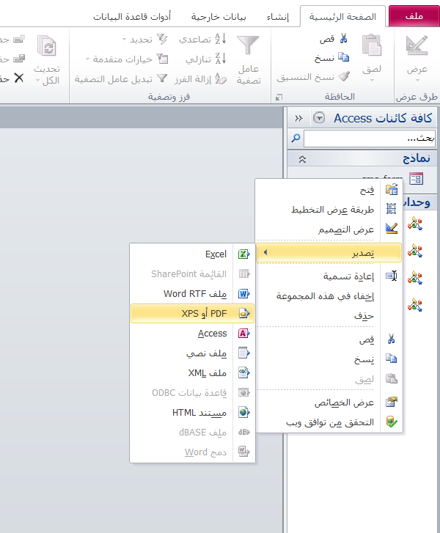Switch to الصفحة الرئيسية ribbon tab
440x533 pixels.
click(342, 16)
